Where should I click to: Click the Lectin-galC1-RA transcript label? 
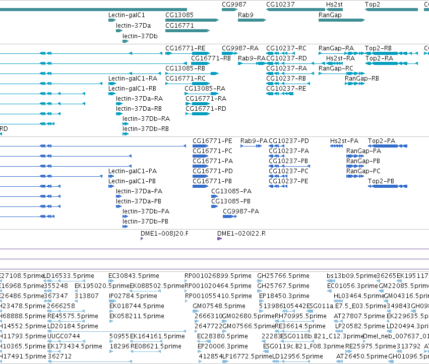point(133,79)
